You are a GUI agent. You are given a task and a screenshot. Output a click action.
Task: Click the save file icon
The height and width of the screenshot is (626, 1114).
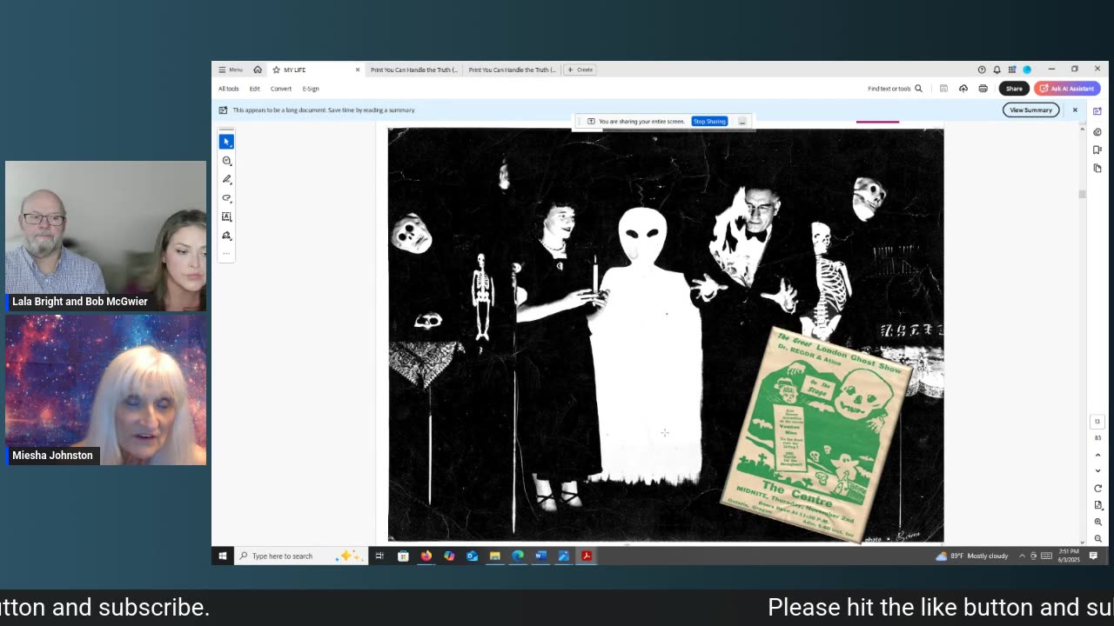pyautogui.click(x=943, y=89)
